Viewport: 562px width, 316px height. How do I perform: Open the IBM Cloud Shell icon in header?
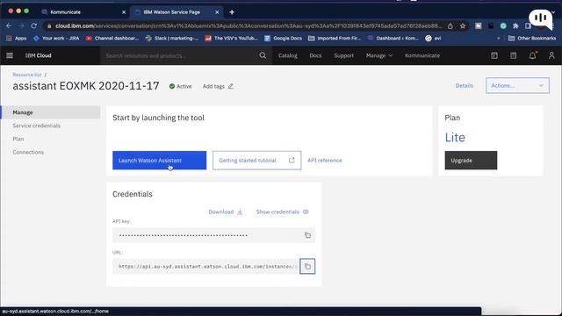pos(494,55)
